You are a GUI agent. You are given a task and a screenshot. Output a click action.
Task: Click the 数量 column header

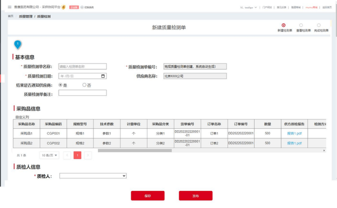267,124
